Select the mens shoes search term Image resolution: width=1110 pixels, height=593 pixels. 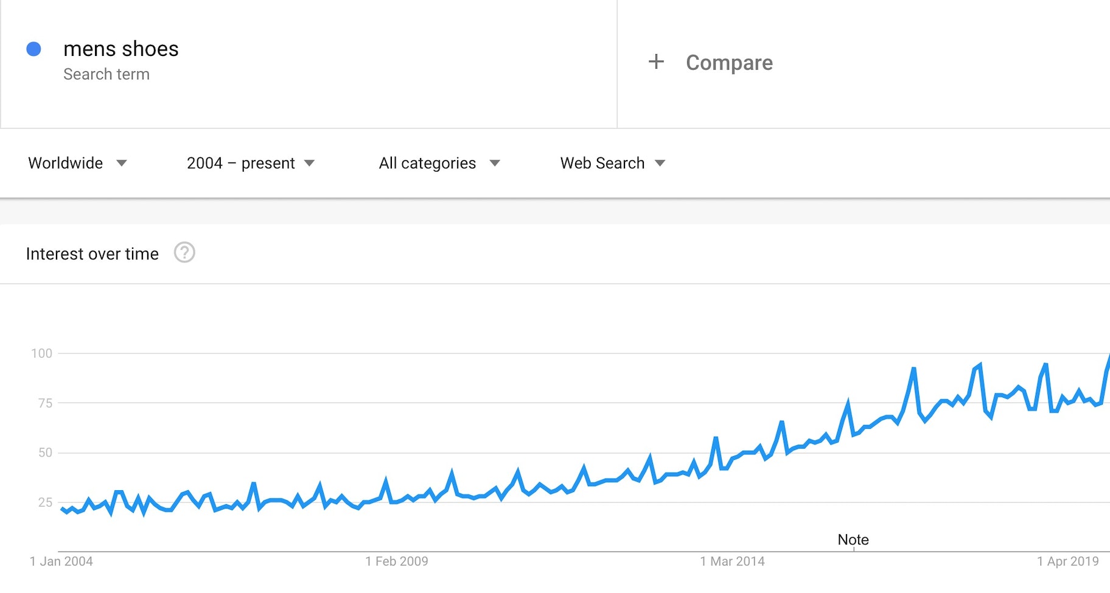(x=121, y=49)
